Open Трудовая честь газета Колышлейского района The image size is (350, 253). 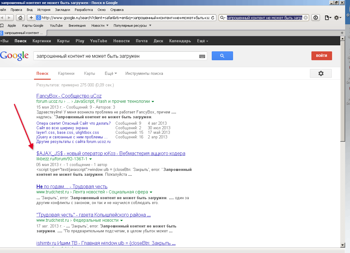[x=94, y=215]
